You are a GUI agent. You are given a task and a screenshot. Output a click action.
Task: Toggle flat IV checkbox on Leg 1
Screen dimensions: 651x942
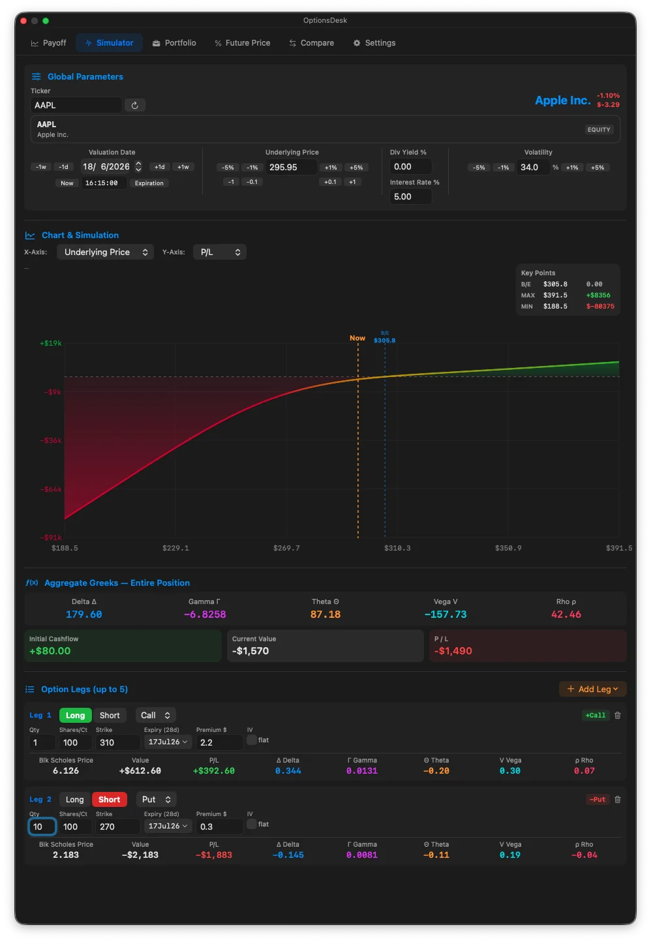[x=252, y=740]
